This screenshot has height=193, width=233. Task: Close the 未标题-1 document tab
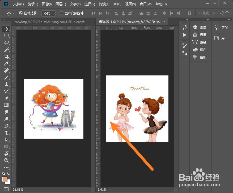(164, 22)
